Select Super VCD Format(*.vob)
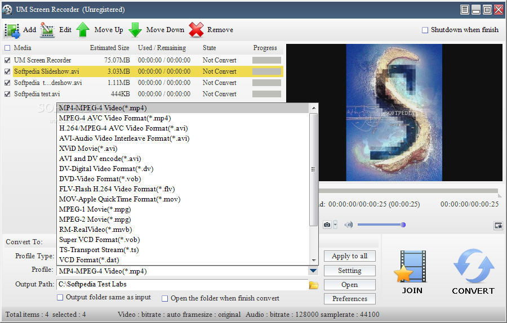This screenshot has width=507, height=323. coord(183,240)
